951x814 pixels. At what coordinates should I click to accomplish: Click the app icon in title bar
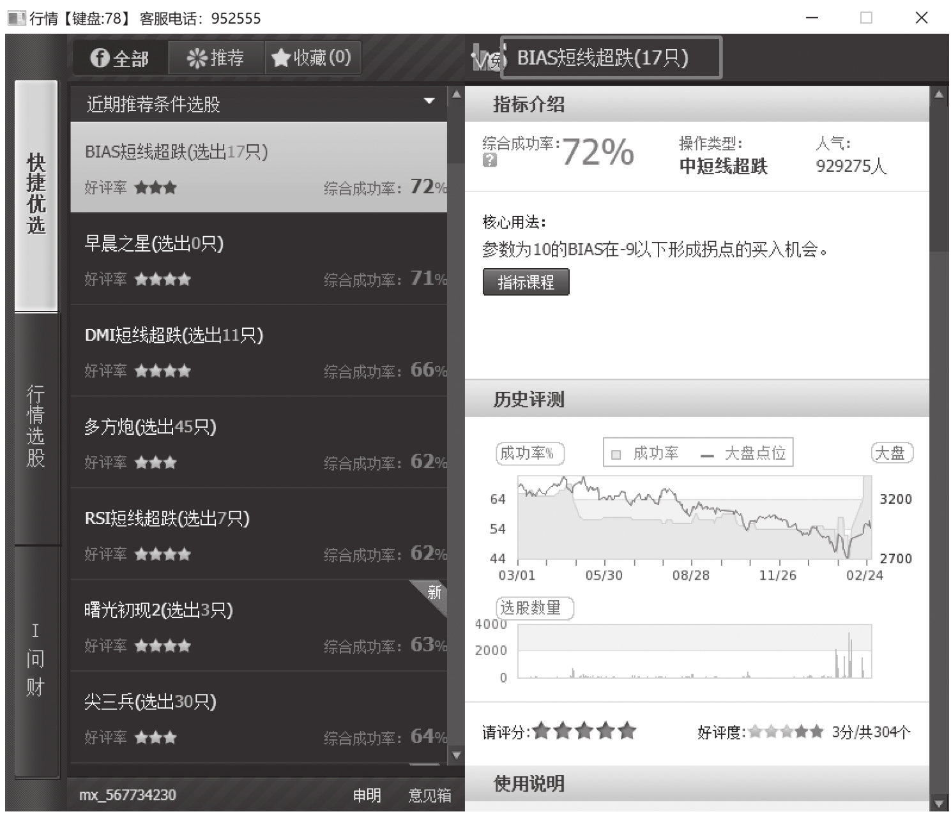coord(17,18)
